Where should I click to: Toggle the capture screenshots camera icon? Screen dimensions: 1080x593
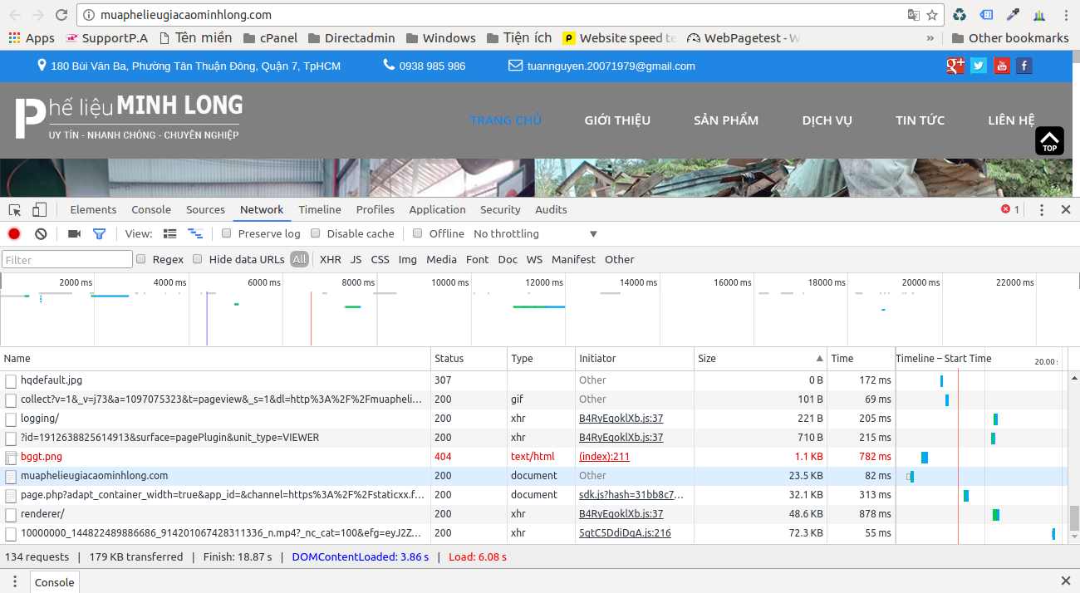74,234
